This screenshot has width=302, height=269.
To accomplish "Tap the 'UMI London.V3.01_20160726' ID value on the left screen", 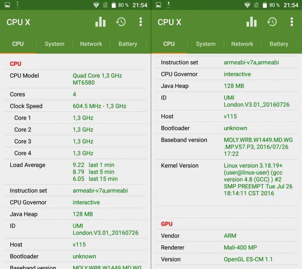I will (106, 229).
